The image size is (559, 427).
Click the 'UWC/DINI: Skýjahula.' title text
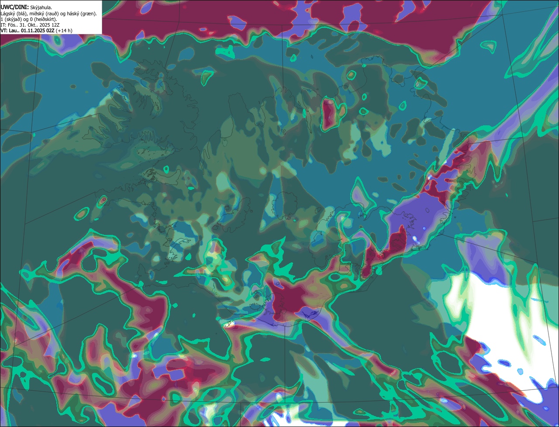(x=26, y=7)
